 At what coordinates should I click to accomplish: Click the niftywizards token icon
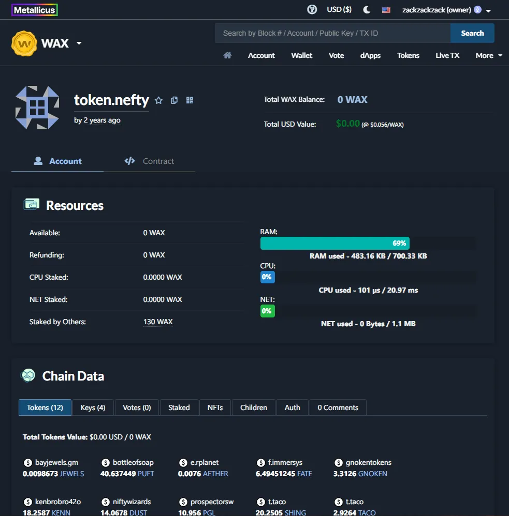click(106, 502)
